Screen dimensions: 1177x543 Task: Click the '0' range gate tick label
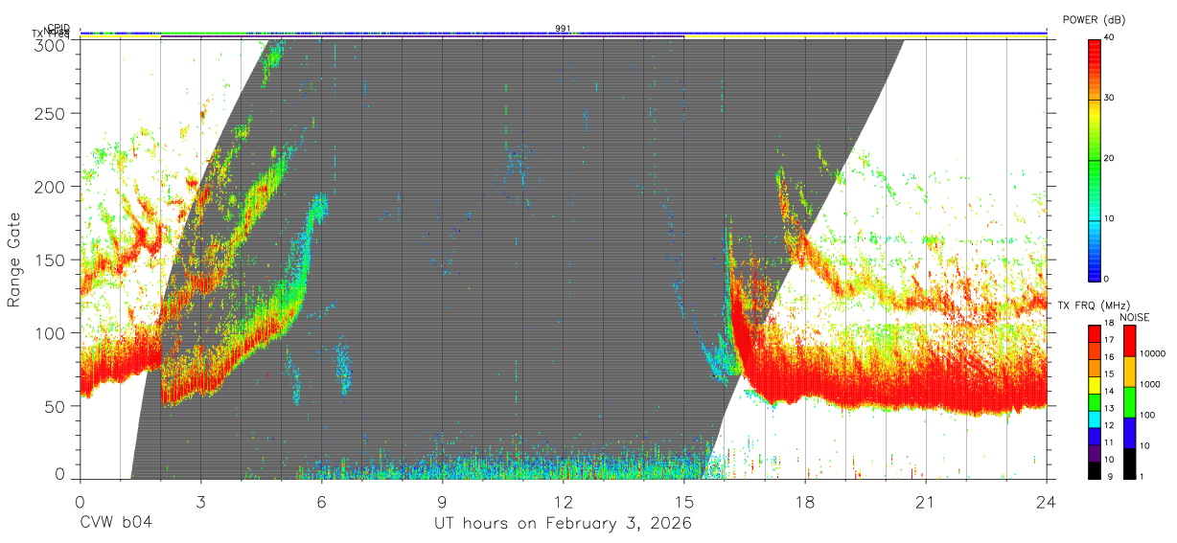click(60, 473)
